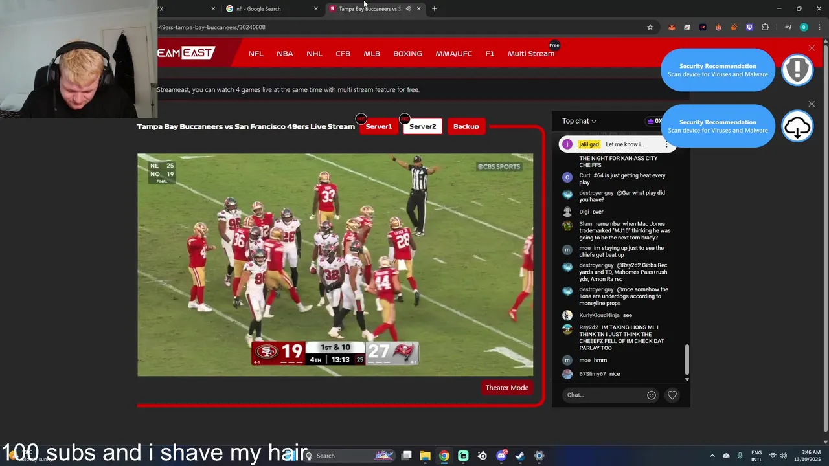Open the media controls playlist icon
Viewport: 829px width, 466px height.
pos(788,27)
